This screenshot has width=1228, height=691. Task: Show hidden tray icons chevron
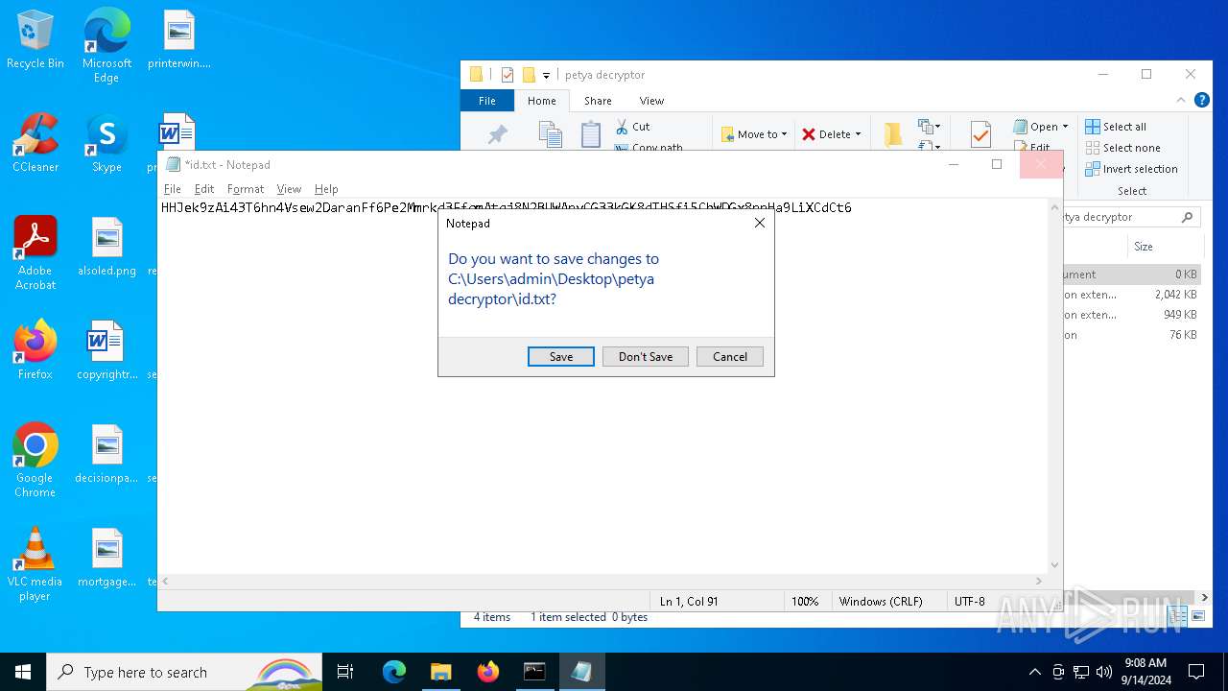pos(1034,672)
